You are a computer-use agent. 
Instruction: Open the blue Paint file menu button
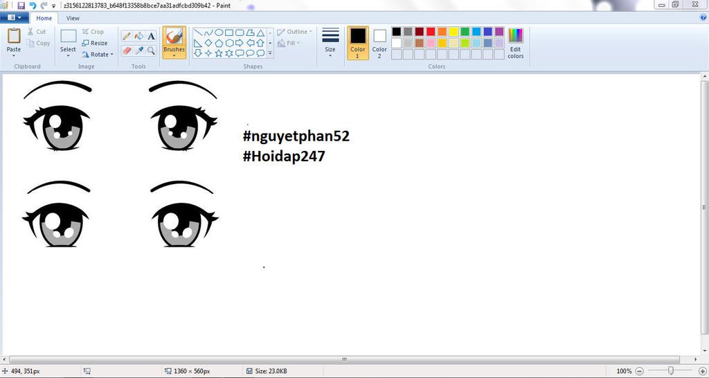click(15, 17)
